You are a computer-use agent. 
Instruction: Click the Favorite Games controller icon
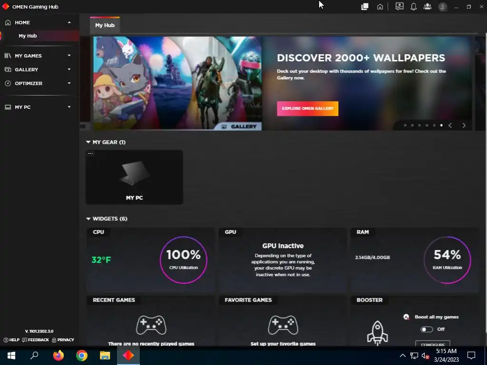tap(283, 325)
